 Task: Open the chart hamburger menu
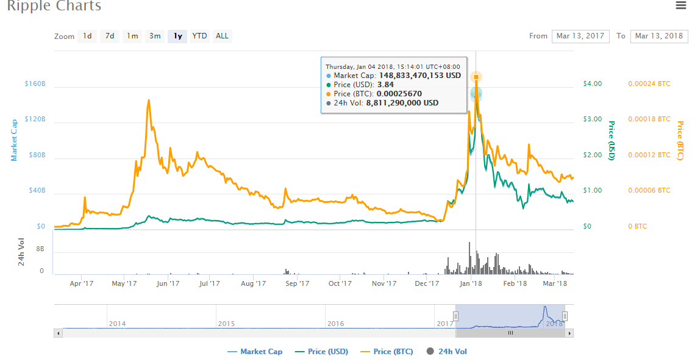(x=680, y=5)
